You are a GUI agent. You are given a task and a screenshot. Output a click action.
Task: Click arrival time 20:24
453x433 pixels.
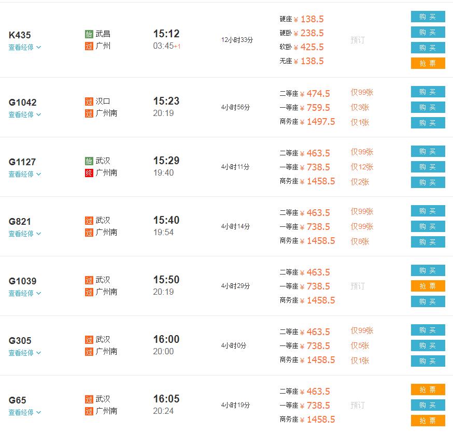point(163,411)
